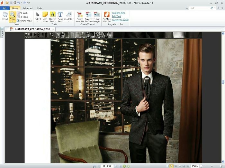Switch to the Advanced ribbon tab
This screenshot has height=168, width=225.
point(27,8)
